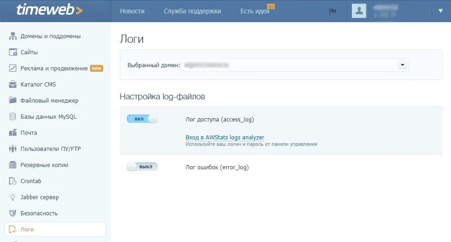
Task: Follow the Вход в AWStats logs analyzer link
Action: point(225,137)
